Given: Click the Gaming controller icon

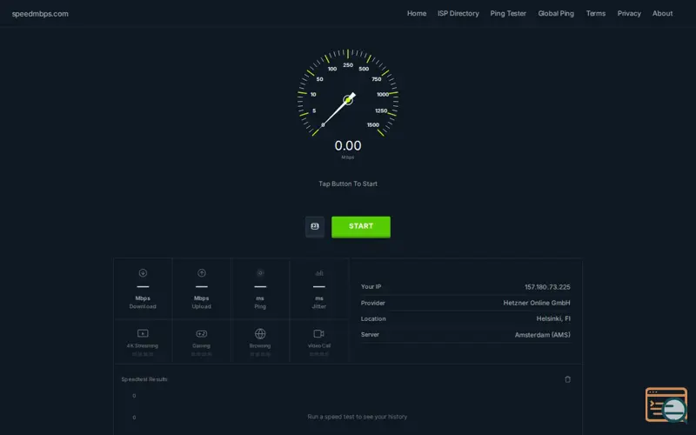Looking at the screenshot, I should coord(202,333).
